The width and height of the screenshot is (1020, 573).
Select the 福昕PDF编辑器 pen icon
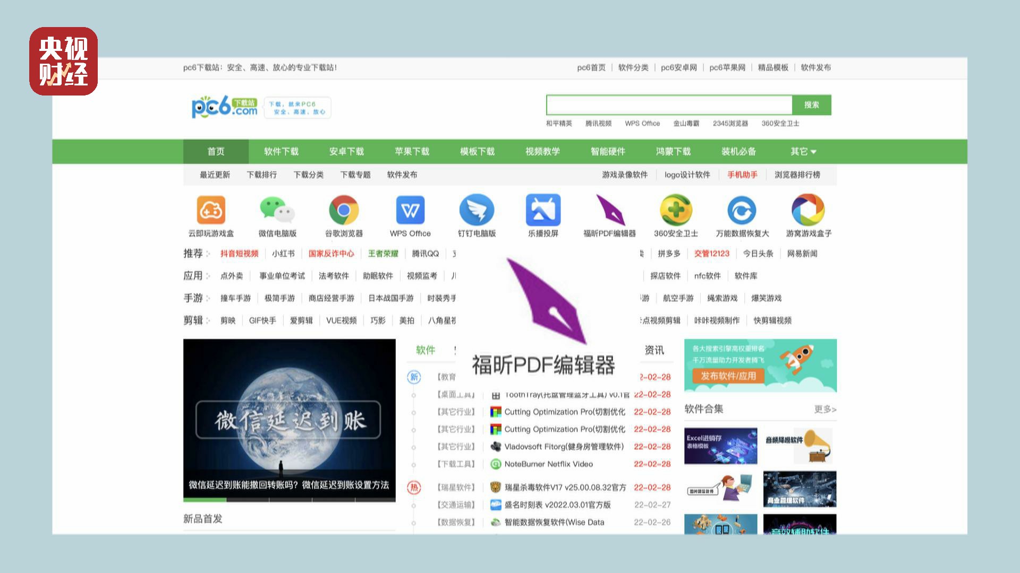610,210
